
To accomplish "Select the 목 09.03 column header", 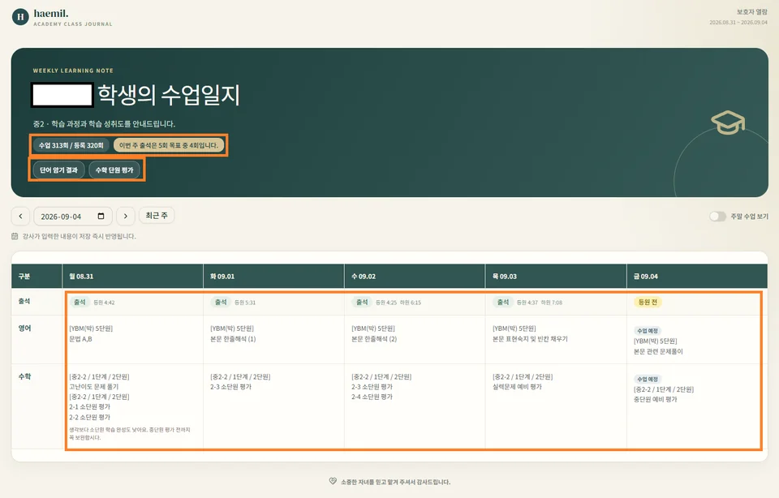I will [x=556, y=276].
